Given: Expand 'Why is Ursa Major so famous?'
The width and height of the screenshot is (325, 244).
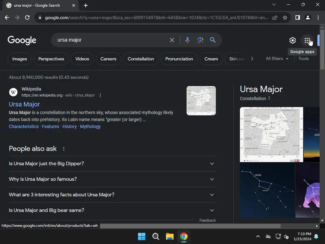Looking at the screenshot, I should pos(112,179).
